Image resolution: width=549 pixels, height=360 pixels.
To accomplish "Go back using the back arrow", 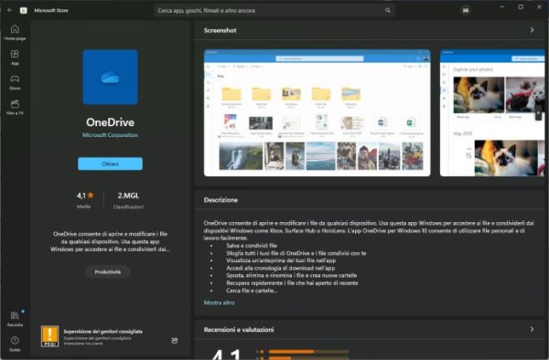I will [x=10, y=10].
